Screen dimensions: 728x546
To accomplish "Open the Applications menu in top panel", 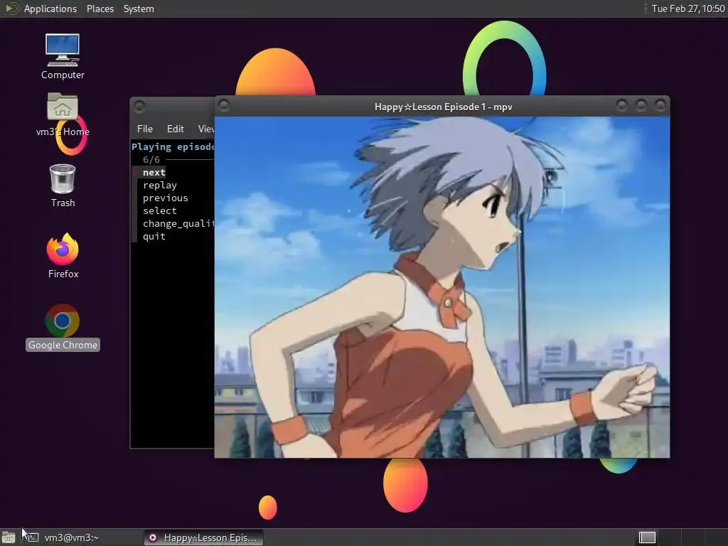I will [50, 9].
